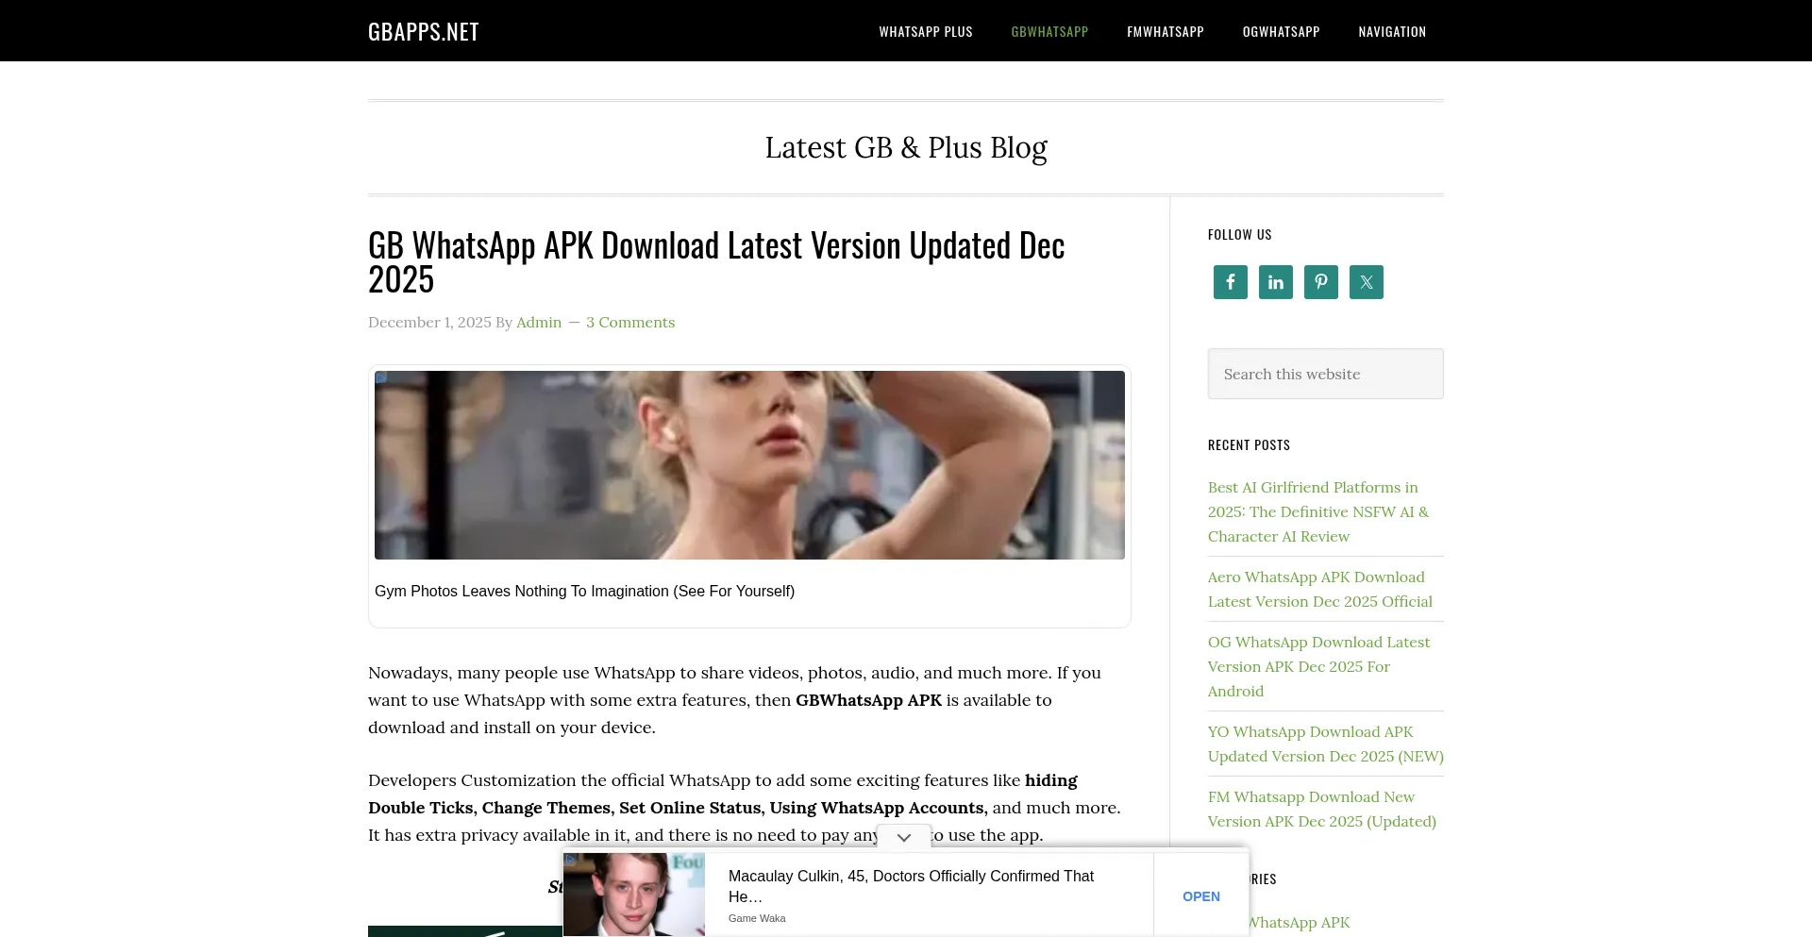Select GBWhatsApp in the top navigation

coord(1049,31)
